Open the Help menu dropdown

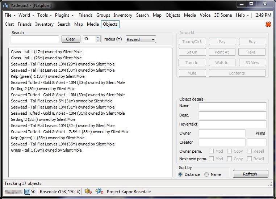[242, 15]
